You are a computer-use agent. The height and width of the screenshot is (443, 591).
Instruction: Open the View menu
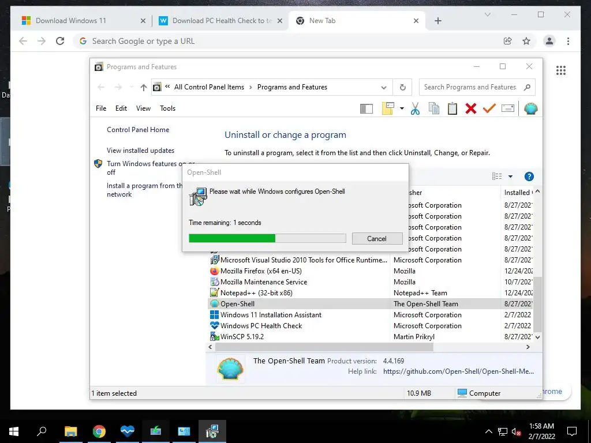[143, 108]
